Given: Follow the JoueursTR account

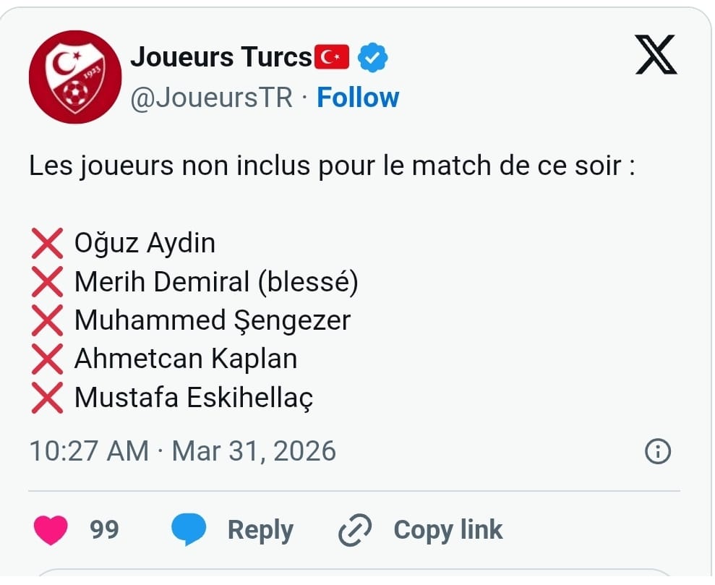Looking at the screenshot, I should click(x=358, y=98).
